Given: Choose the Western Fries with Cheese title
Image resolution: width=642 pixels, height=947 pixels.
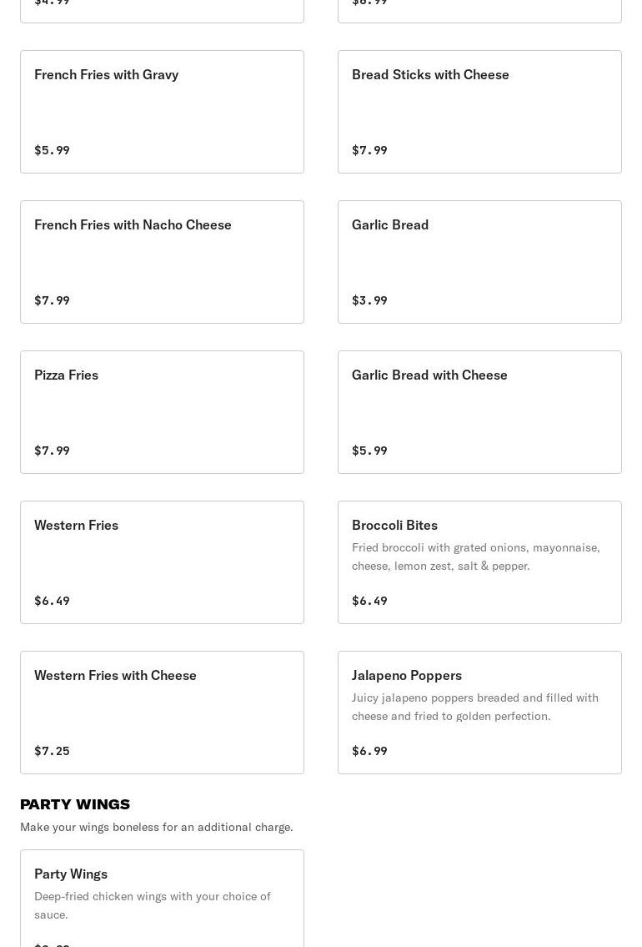Looking at the screenshot, I should (115, 676).
